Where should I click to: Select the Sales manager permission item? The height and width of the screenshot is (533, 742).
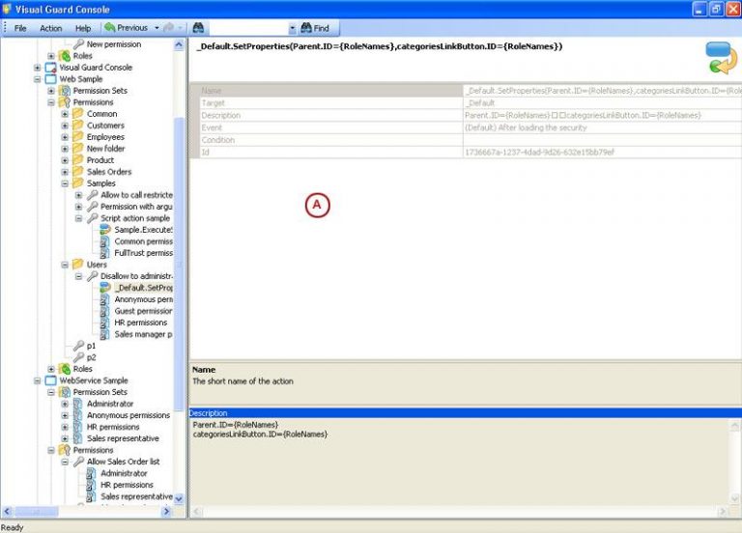143,334
